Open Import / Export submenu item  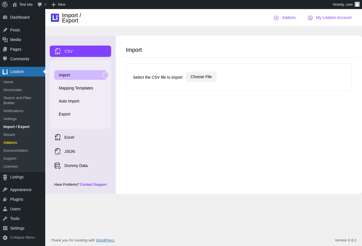point(23,127)
